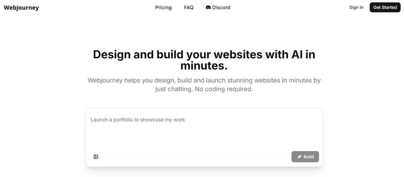Click the image upload icon
The width and height of the screenshot is (404, 177).
point(96,157)
